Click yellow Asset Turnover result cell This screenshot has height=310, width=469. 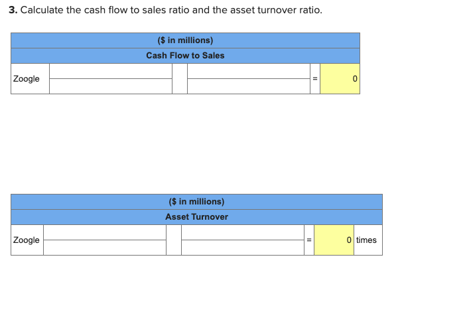(x=334, y=240)
